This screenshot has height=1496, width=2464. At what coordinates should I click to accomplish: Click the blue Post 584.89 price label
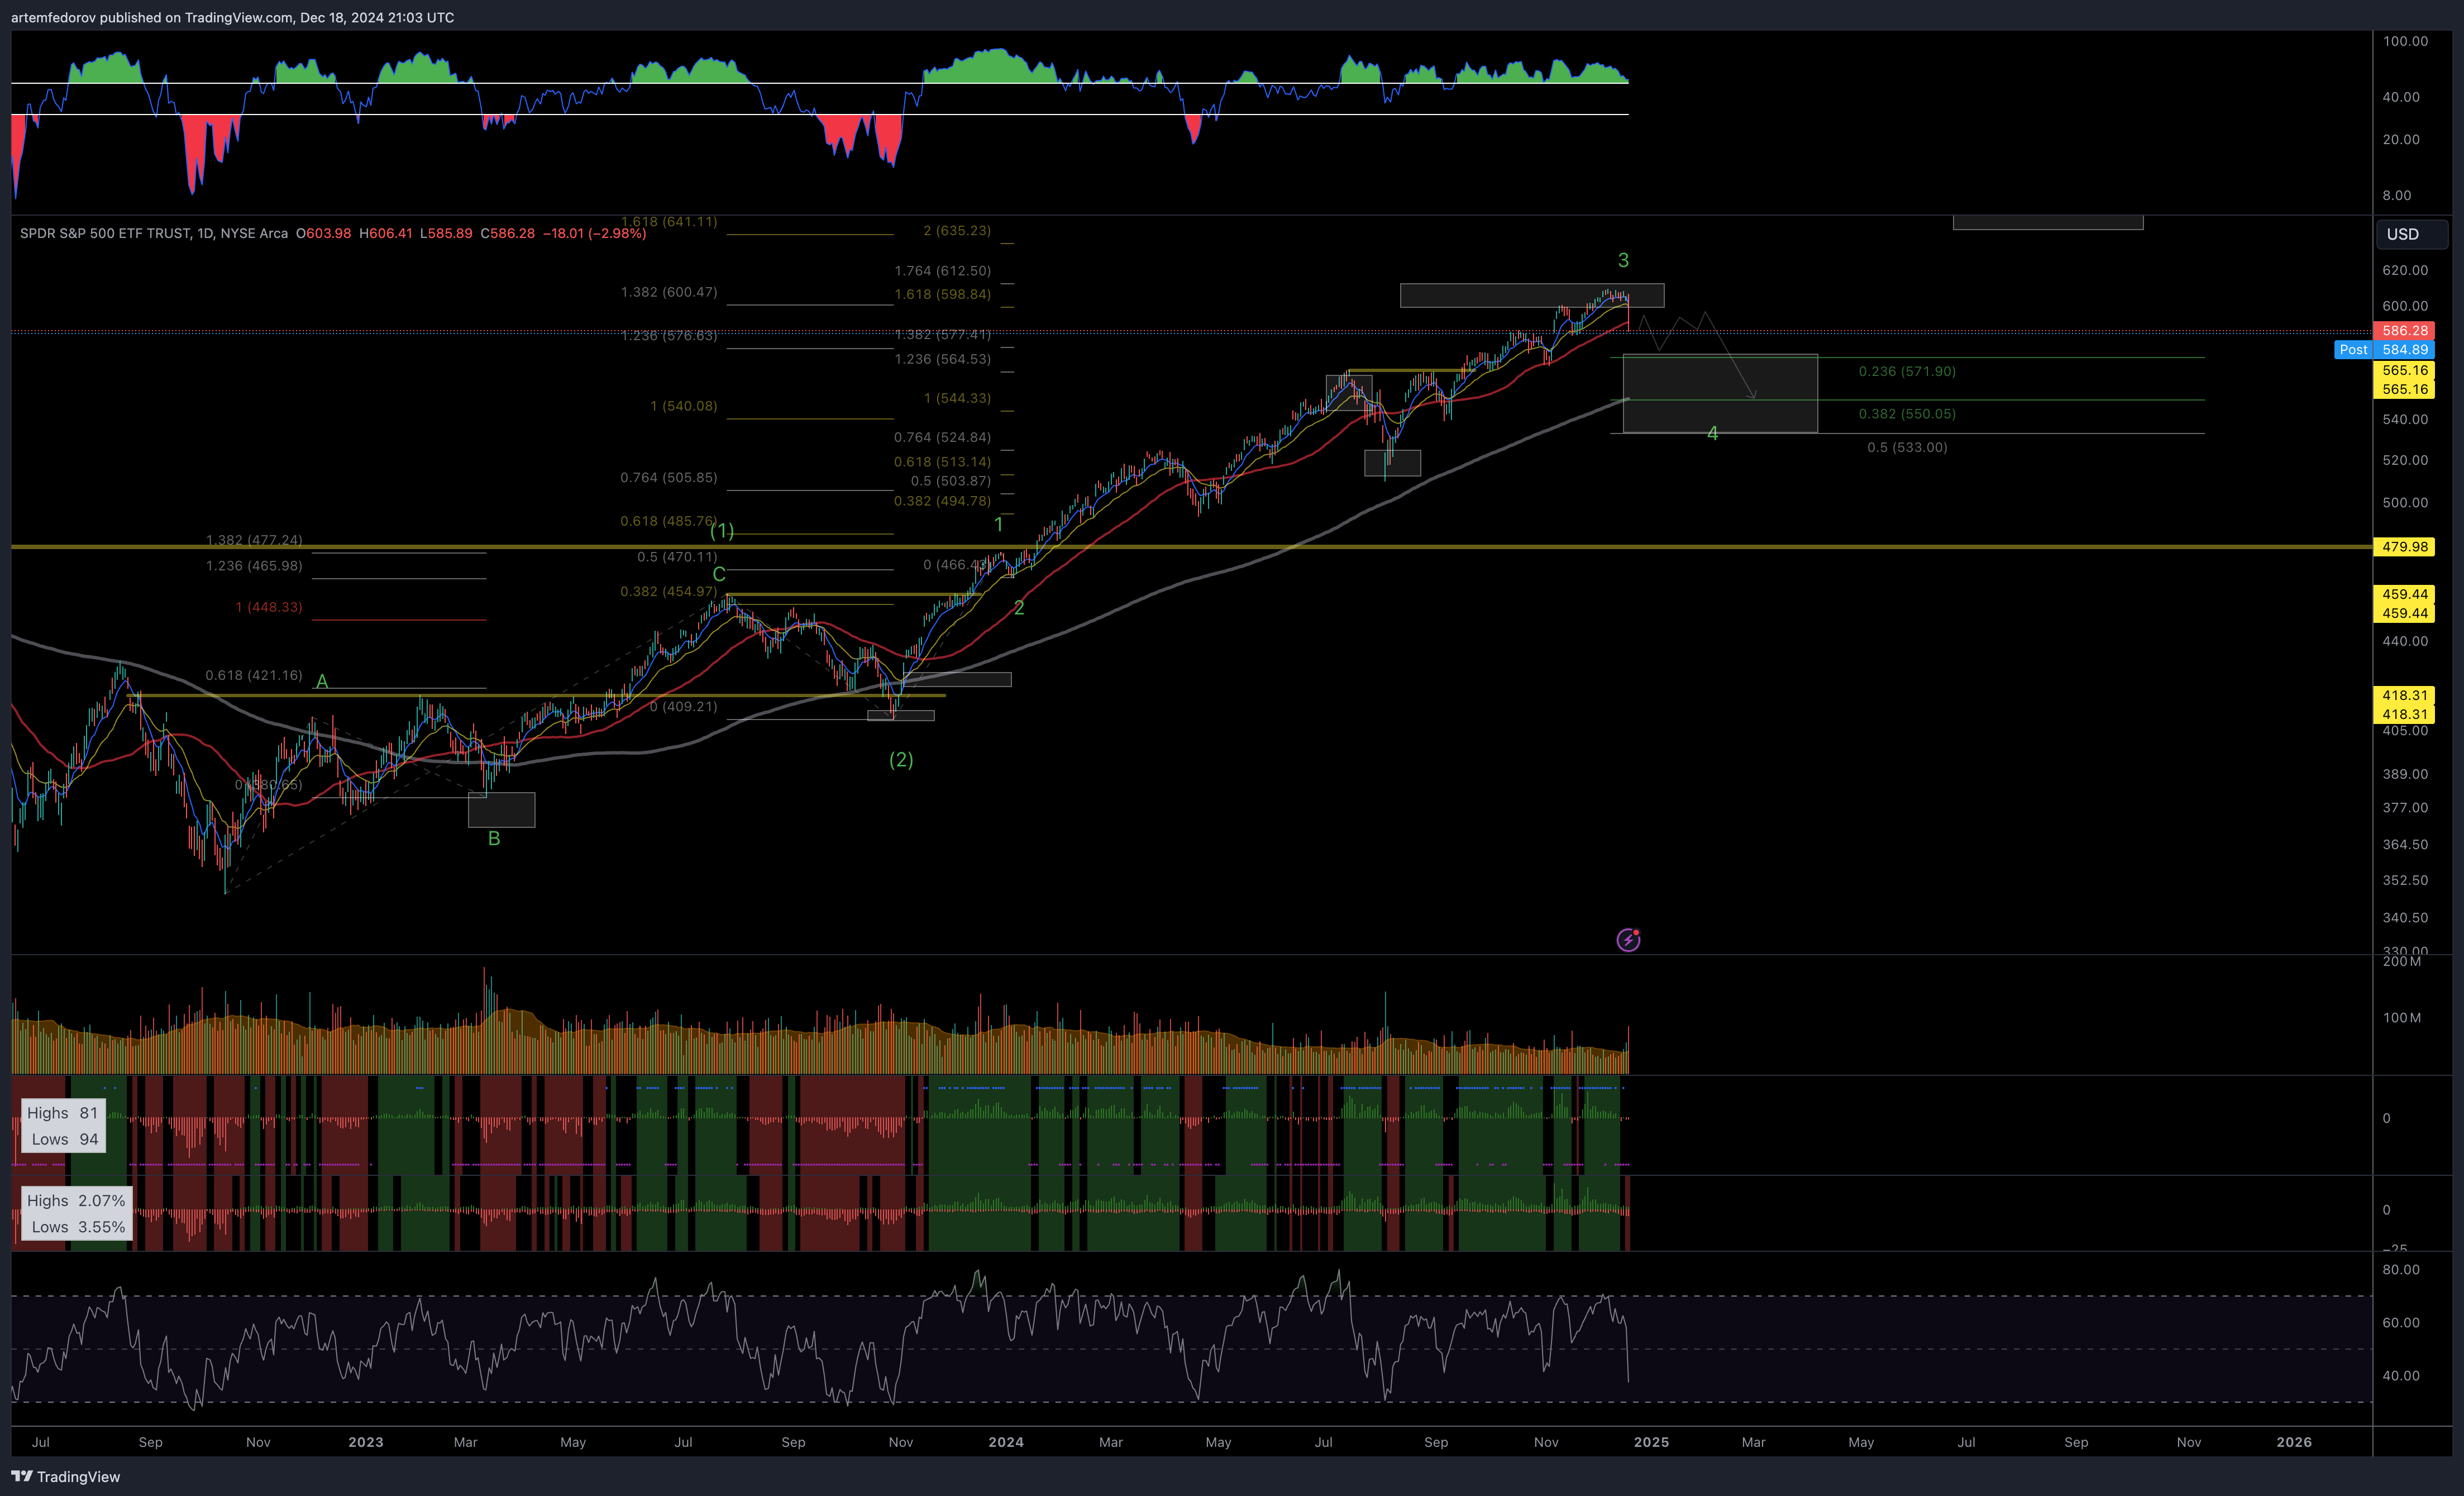coord(2384,349)
